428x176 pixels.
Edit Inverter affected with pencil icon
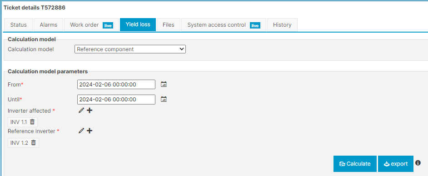click(x=81, y=110)
